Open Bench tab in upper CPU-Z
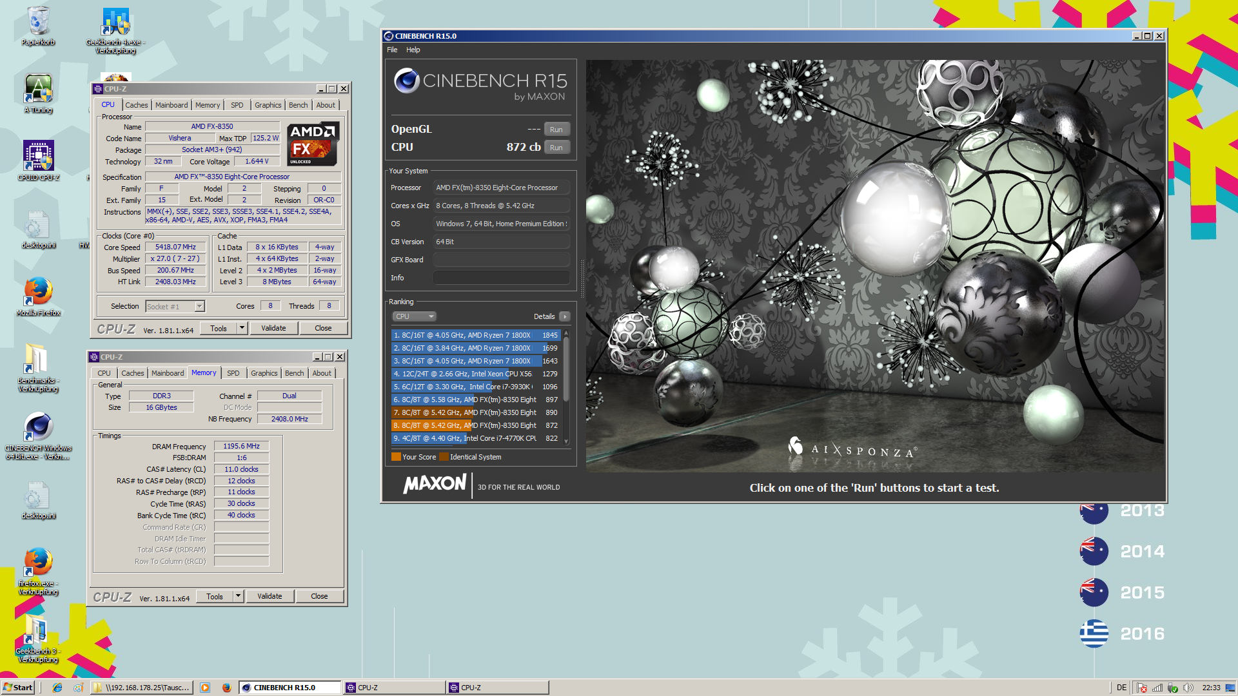 (298, 105)
